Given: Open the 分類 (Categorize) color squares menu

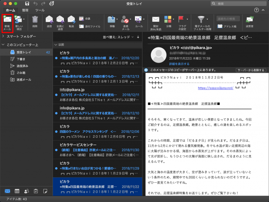Looking at the screenshot, I should pos(169,20).
